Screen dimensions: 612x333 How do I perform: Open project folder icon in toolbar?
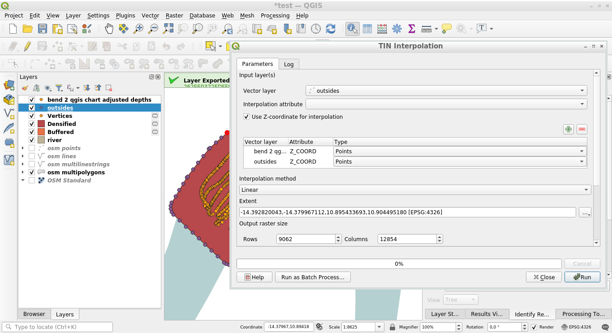coord(28,29)
